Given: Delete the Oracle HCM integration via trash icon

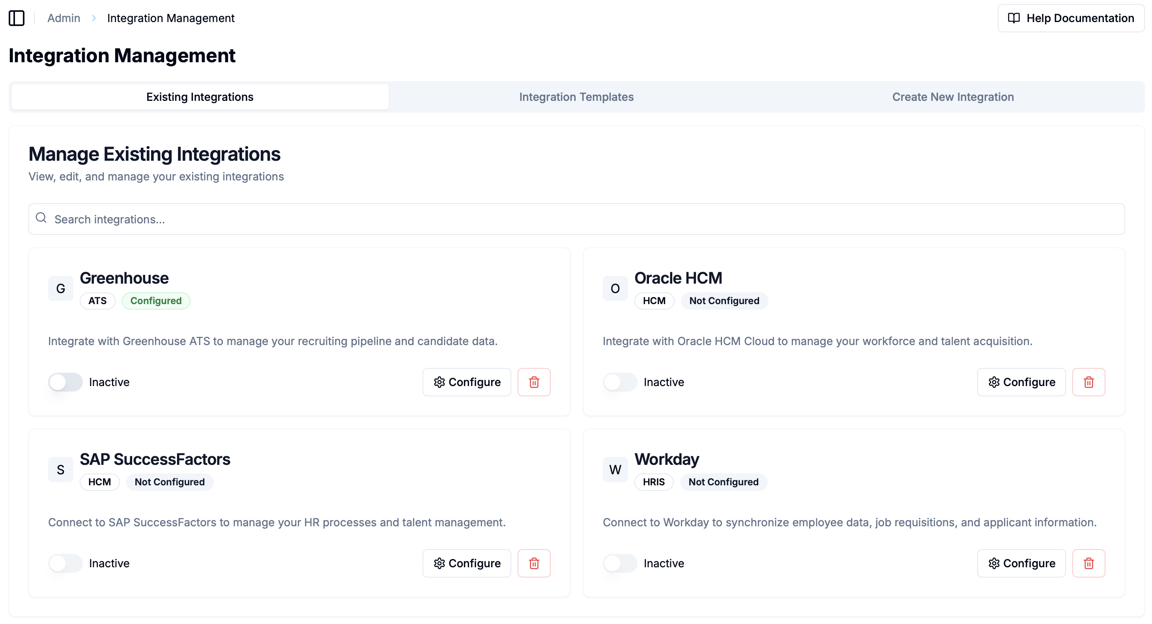Looking at the screenshot, I should coord(1089,382).
